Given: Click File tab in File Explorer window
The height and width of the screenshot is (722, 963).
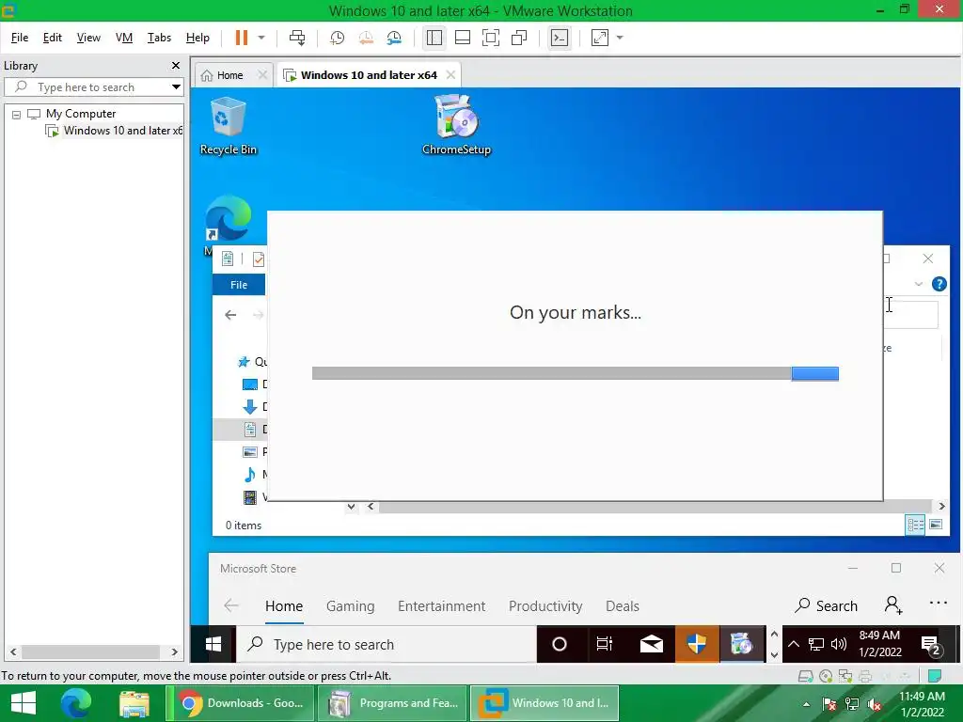Looking at the screenshot, I should click(x=239, y=285).
